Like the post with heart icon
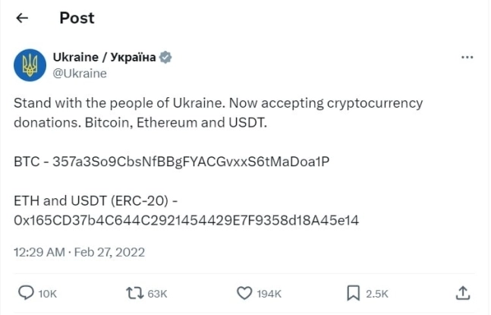 [244, 293]
